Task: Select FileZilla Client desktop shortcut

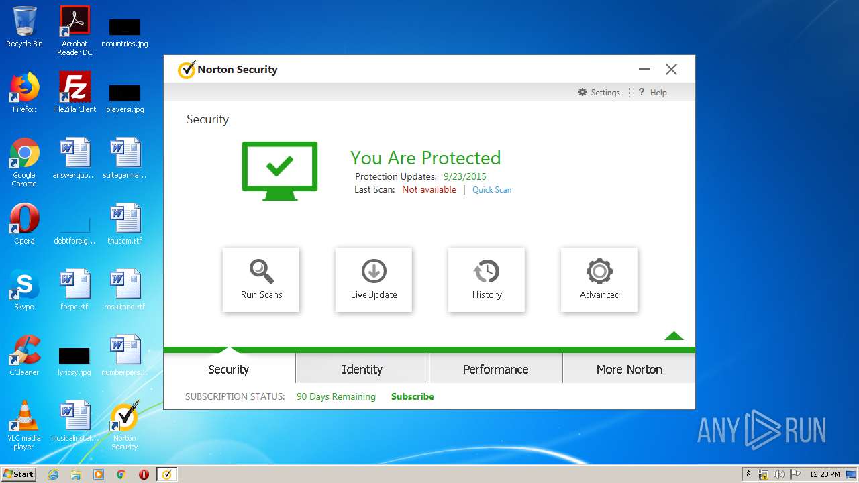Action: [x=74, y=93]
